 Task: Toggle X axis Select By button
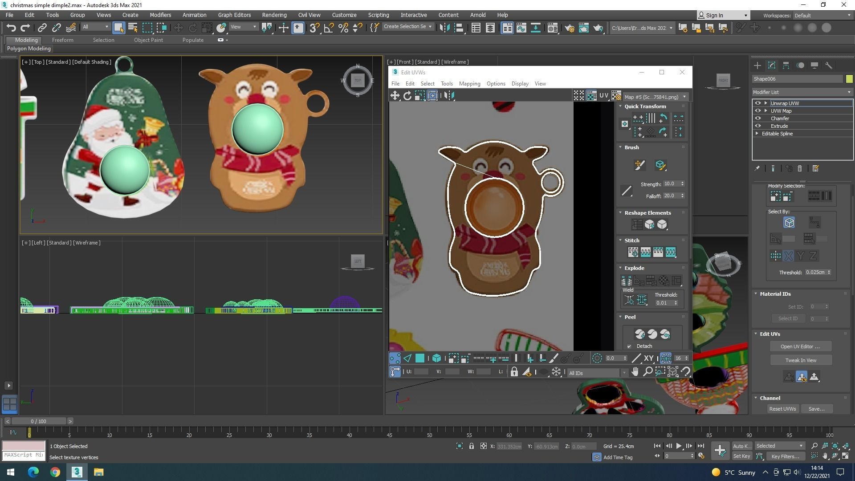click(788, 256)
